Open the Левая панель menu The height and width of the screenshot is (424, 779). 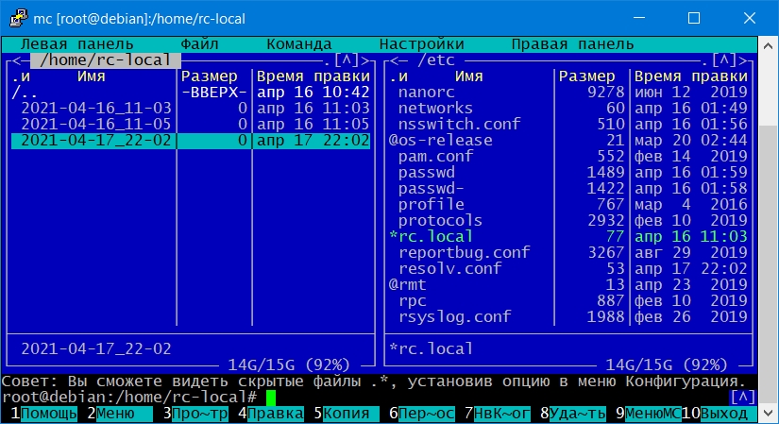(x=77, y=44)
